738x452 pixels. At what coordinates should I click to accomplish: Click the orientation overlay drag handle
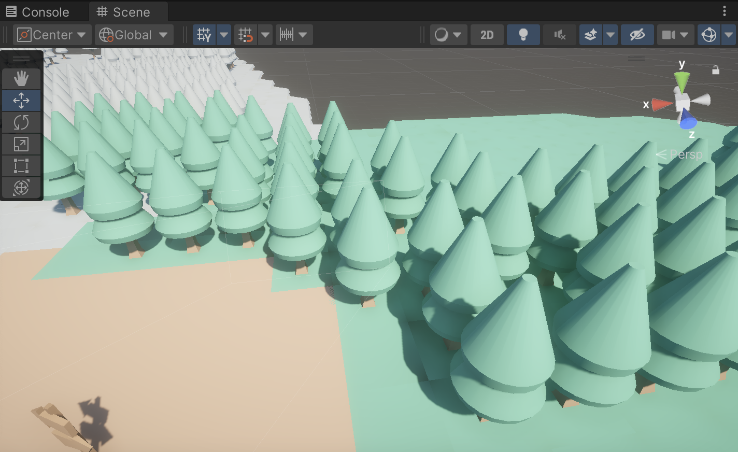click(x=636, y=59)
